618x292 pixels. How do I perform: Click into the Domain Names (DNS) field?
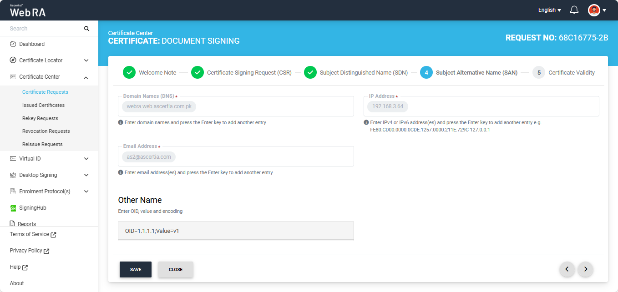[x=273, y=107]
